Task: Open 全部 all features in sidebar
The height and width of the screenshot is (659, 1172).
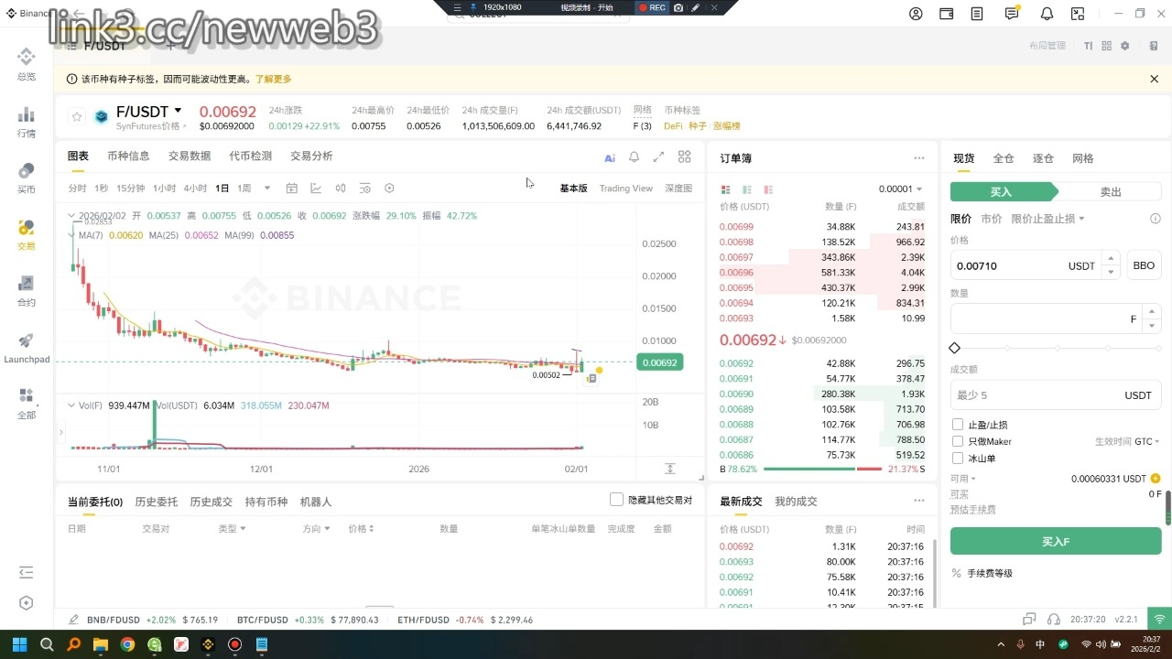Action: [27, 403]
